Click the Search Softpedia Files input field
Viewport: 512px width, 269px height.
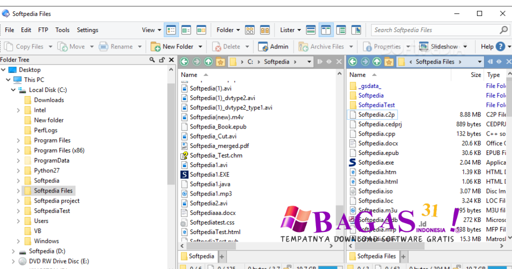tap(435, 30)
